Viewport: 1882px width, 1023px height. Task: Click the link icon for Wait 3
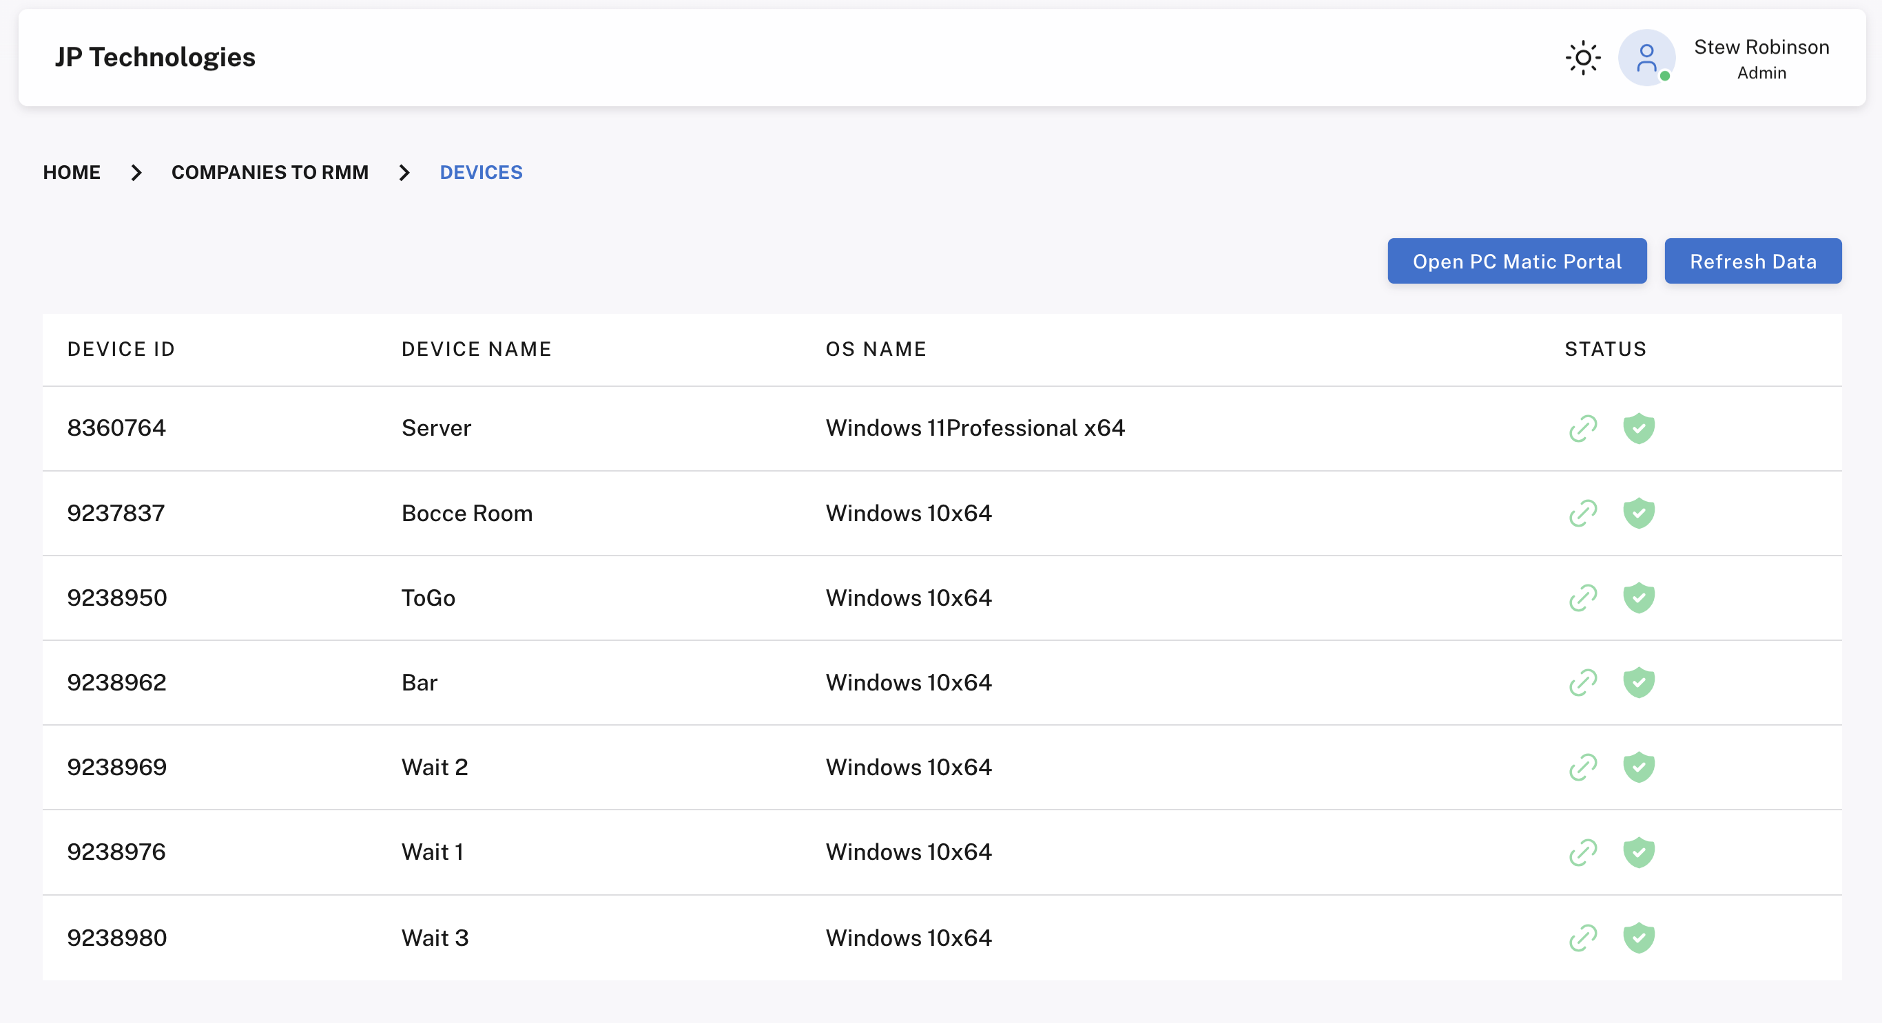1583,938
